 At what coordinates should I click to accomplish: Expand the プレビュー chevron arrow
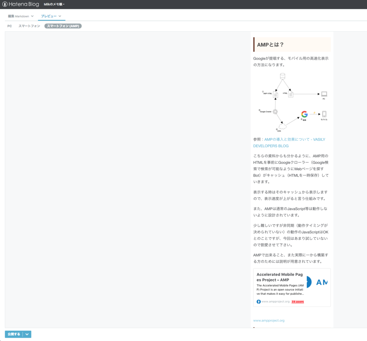tap(60, 16)
